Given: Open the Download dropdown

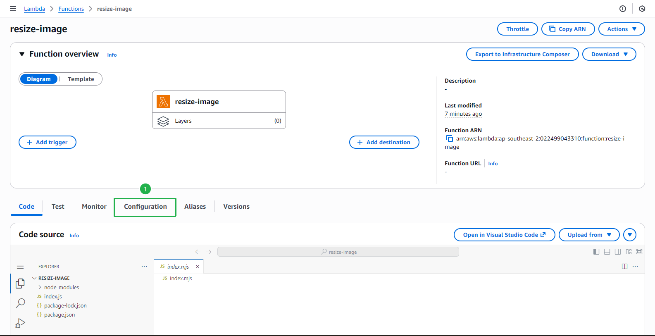Looking at the screenshot, I should (x=609, y=54).
